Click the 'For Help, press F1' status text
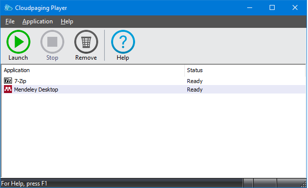The image size is (308, 188). click(x=24, y=184)
